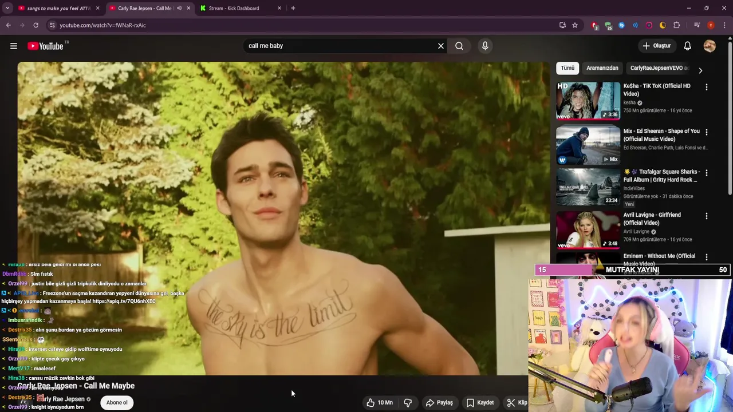Screen dimensions: 733x412
Task: Dislike the video with thumbs-down
Action: [408, 403]
